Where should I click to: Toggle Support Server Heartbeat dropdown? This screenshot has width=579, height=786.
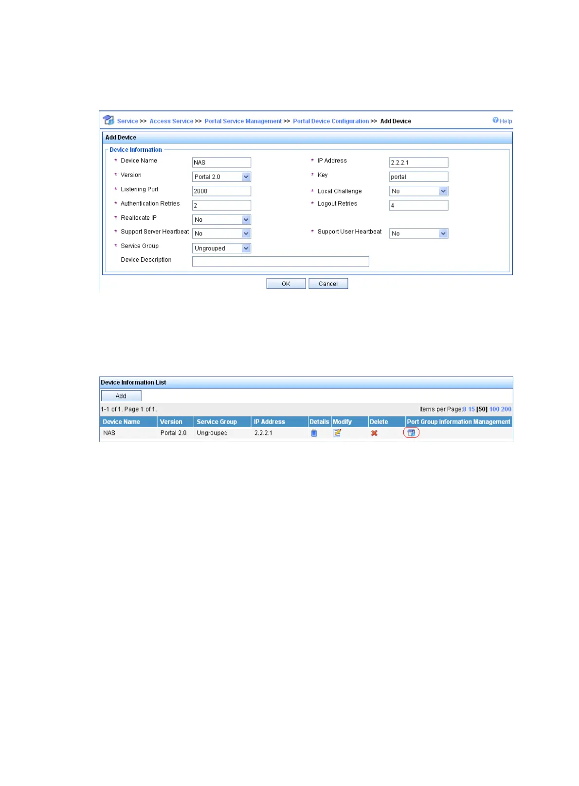tap(246, 234)
